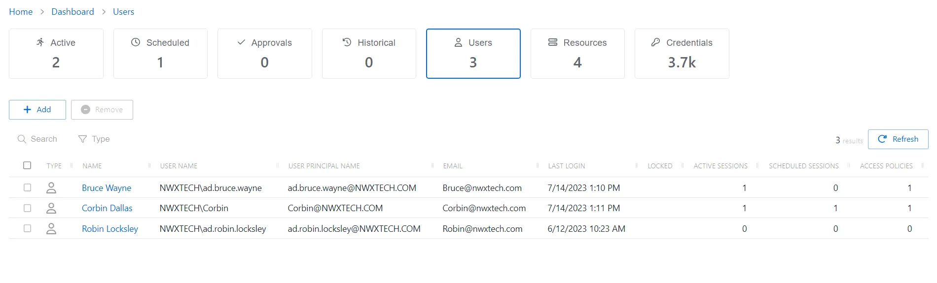
Task: Open Bruce Wayne user link
Action: (107, 188)
